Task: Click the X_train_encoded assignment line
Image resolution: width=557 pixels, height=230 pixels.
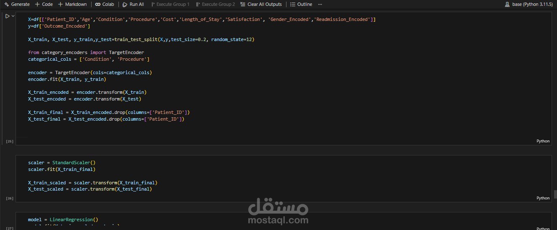Action: (87, 92)
